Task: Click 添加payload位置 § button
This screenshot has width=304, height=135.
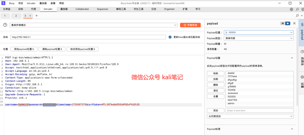Action: pos(23,49)
